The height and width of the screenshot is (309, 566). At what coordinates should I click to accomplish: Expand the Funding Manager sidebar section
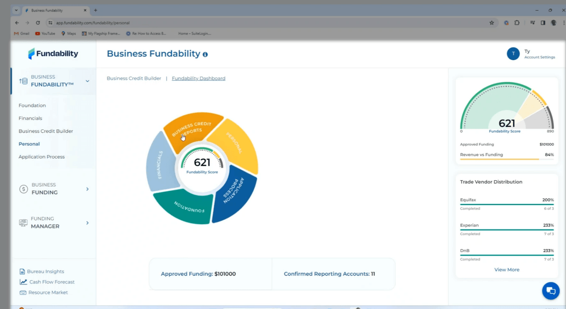pyautogui.click(x=87, y=223)
